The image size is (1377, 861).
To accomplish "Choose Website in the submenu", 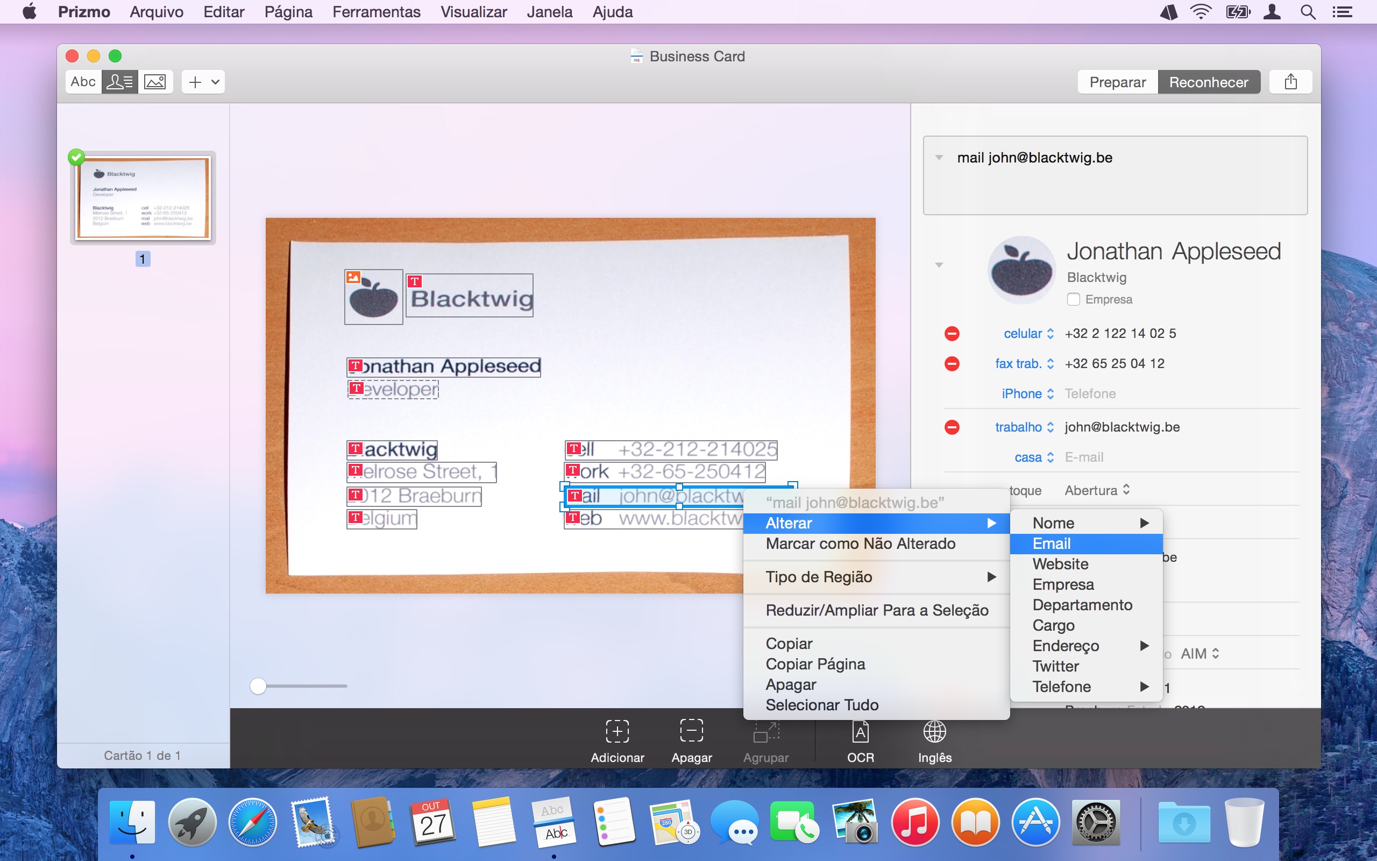I will (1085, 564).
